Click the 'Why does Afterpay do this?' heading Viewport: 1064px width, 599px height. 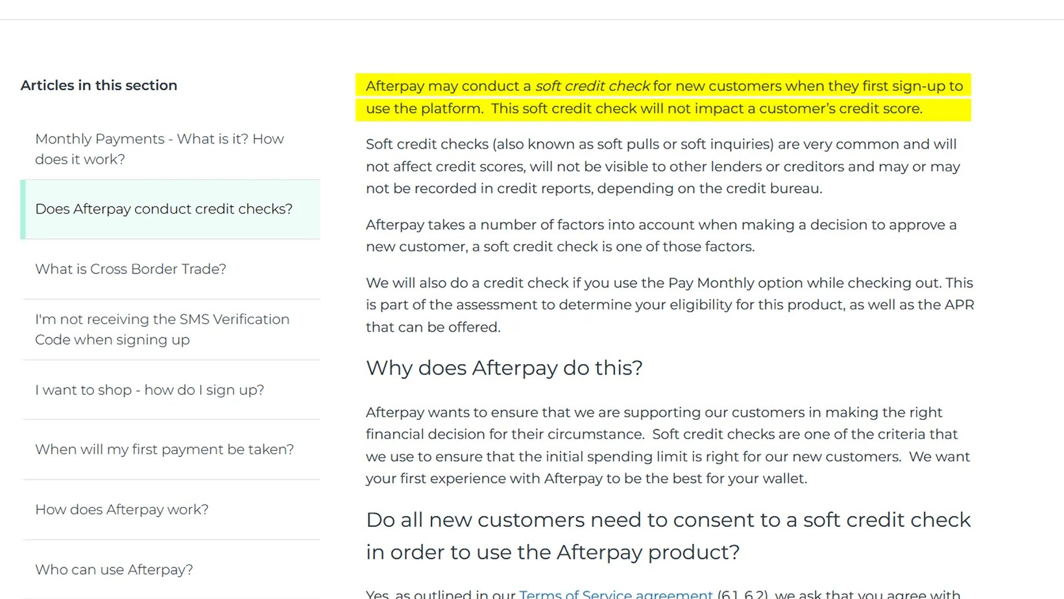click(504, 368)
